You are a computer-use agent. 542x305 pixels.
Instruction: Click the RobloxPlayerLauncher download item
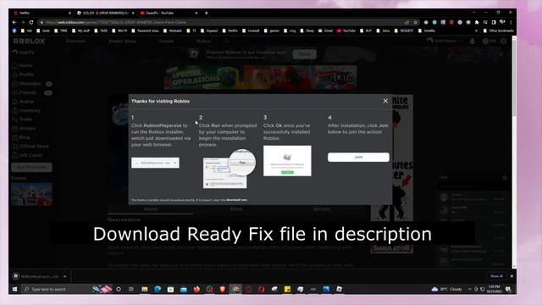pos(36,276)
